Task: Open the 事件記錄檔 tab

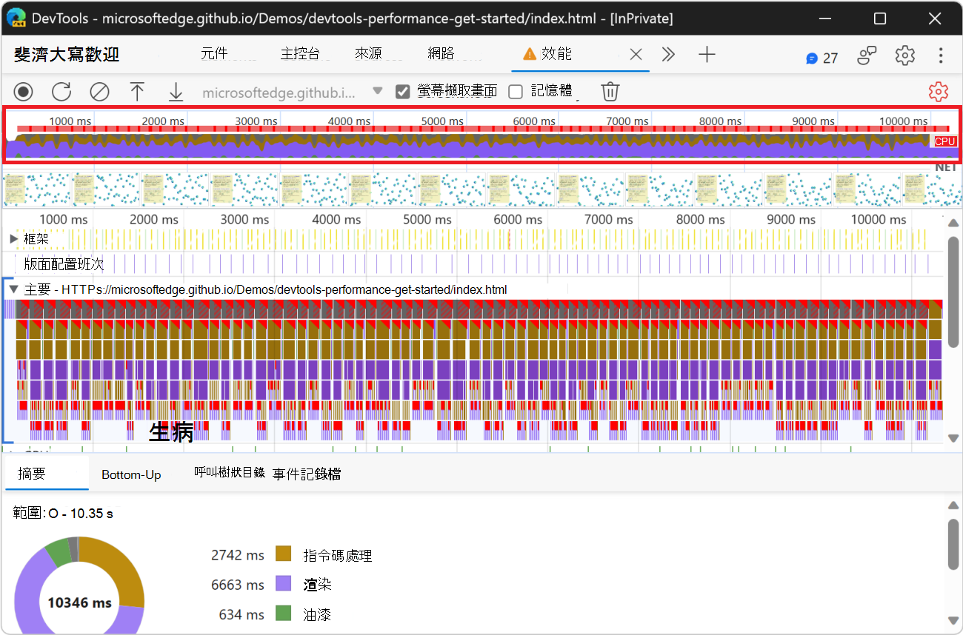Action: (307, 474)
